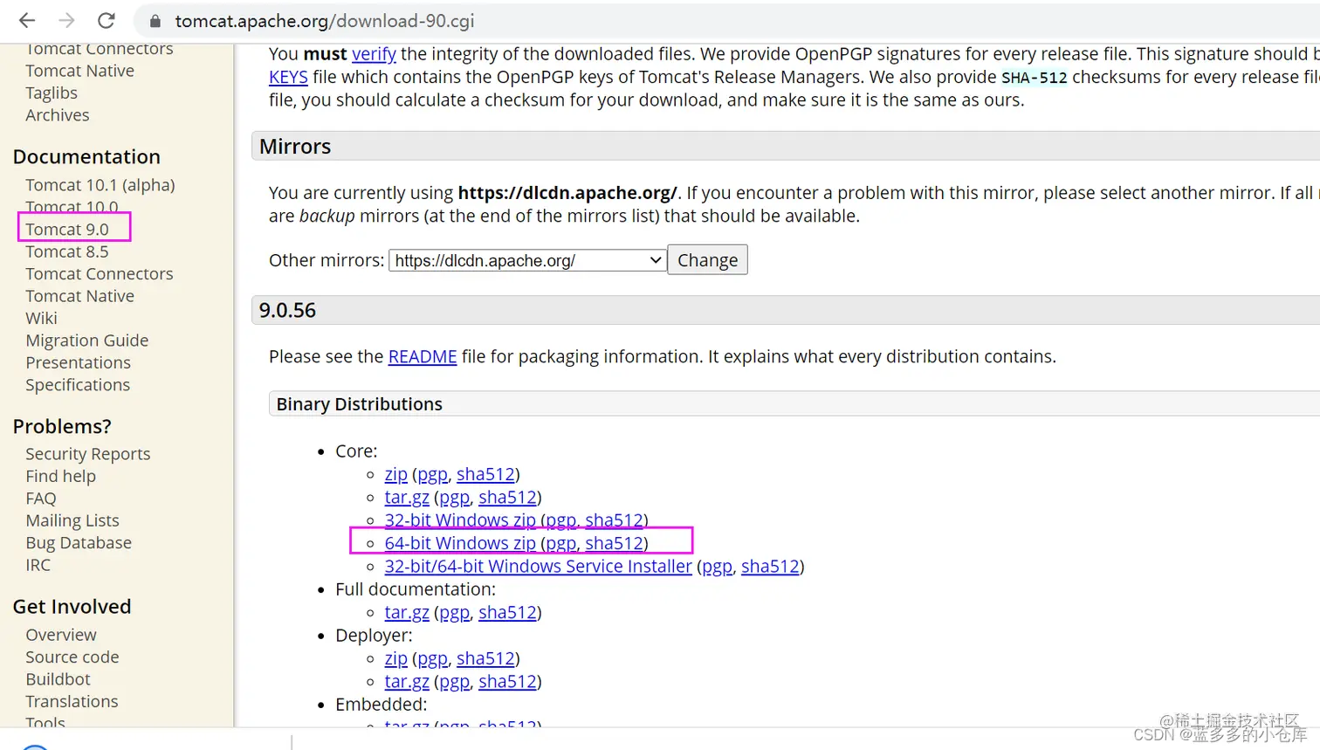Open the FAQ sidebar link
This screenshot has width=1320, height=750.
click(x=40, y=499)
